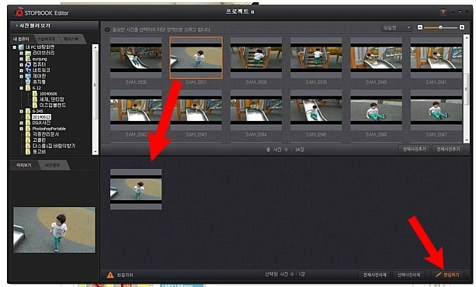Click the folder icon next to 동고비
The width and height of the screenshot is (476, 287).
coord(28,151)
